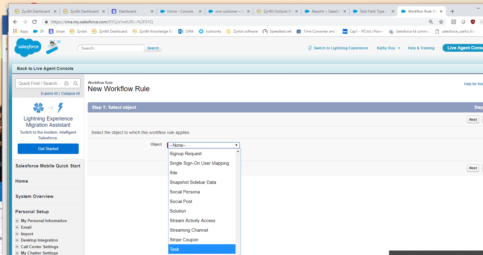Open the Justworks bookmark
The width and height of the screenshot is (483, 255).
210,31
